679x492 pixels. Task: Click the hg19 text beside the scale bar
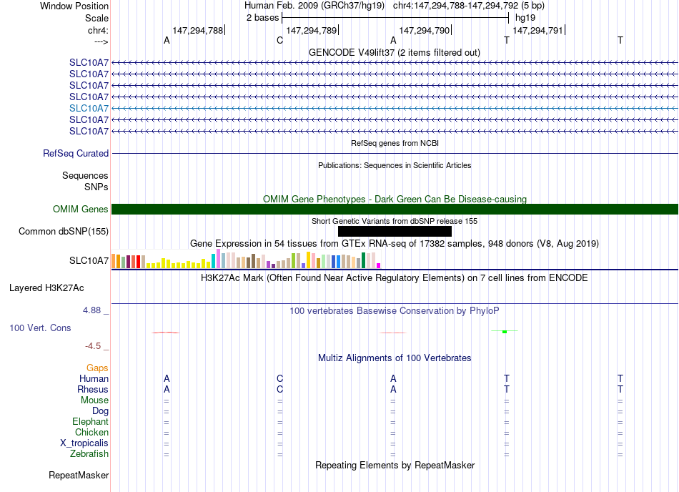[525, 18]
